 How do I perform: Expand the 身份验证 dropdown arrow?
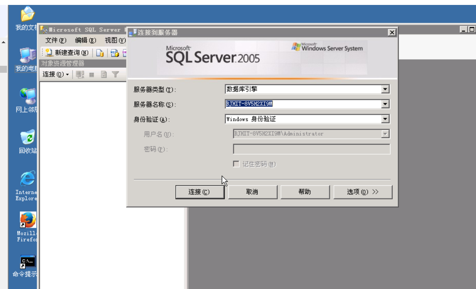tap(385, 119)
